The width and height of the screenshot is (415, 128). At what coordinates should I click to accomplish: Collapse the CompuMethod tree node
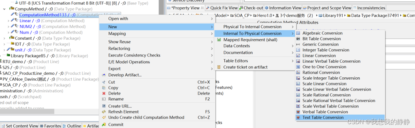click(4, 9)
